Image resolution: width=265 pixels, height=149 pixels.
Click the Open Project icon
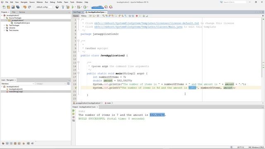pyautogui.click(x=13, y=7)
